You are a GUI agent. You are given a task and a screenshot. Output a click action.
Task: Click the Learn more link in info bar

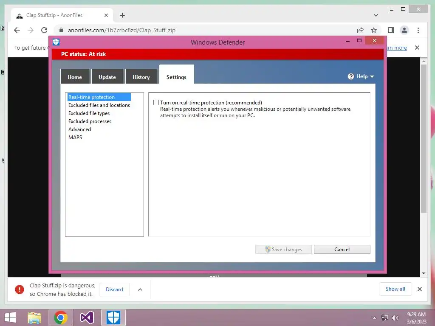click(x=397, y=48)
